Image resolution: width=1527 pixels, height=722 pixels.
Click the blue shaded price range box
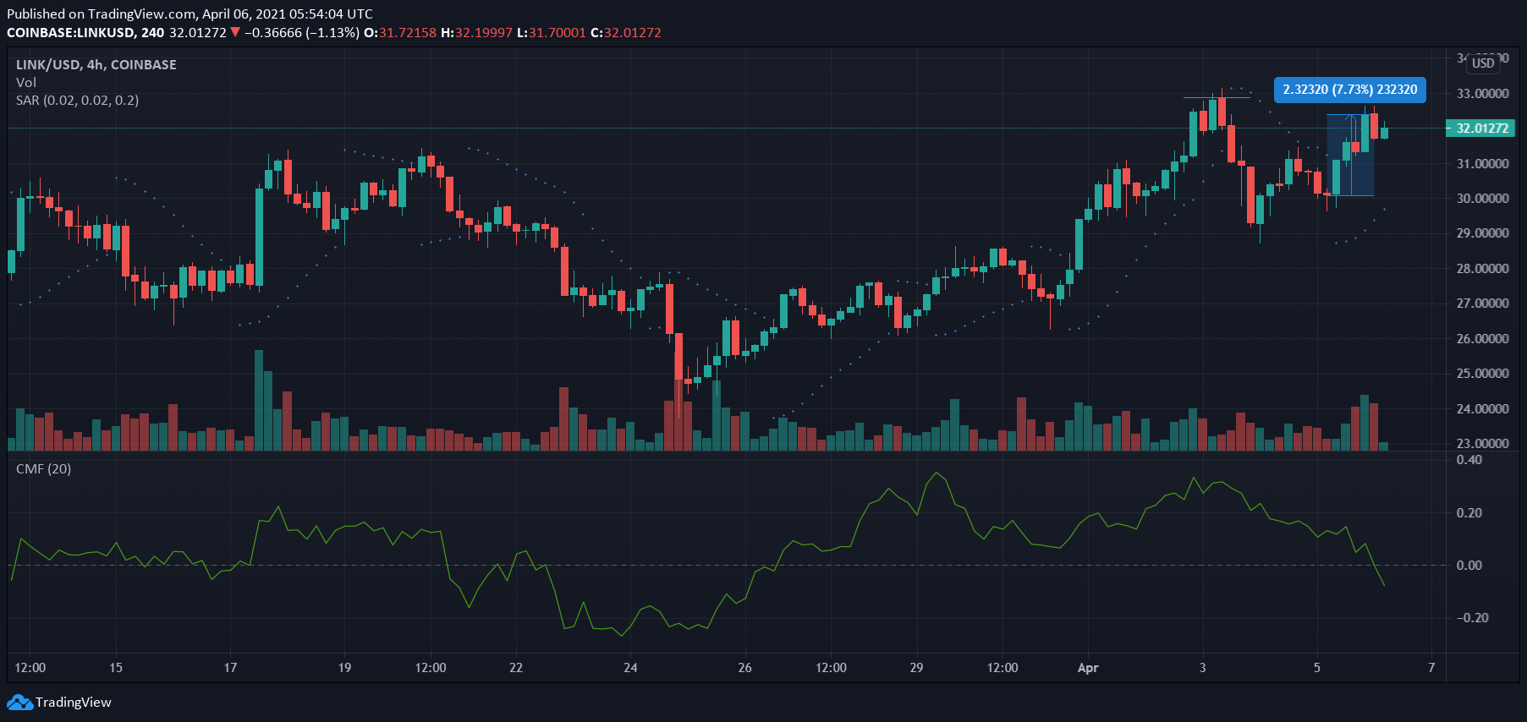[x=1350, y=155]
